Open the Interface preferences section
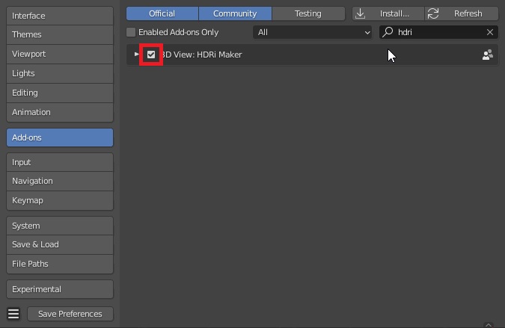Screen dimensions: 505x328 coord(60,16)
